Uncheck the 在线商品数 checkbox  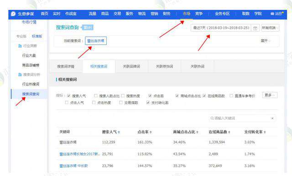point(204,96)
